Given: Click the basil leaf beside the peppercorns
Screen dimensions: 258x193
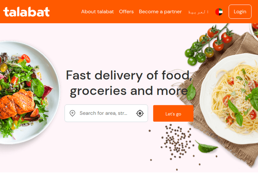Looking at the screenshot, I should (206, 147).
